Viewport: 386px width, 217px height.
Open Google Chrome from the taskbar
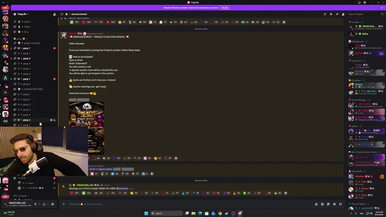coord(220,213)
